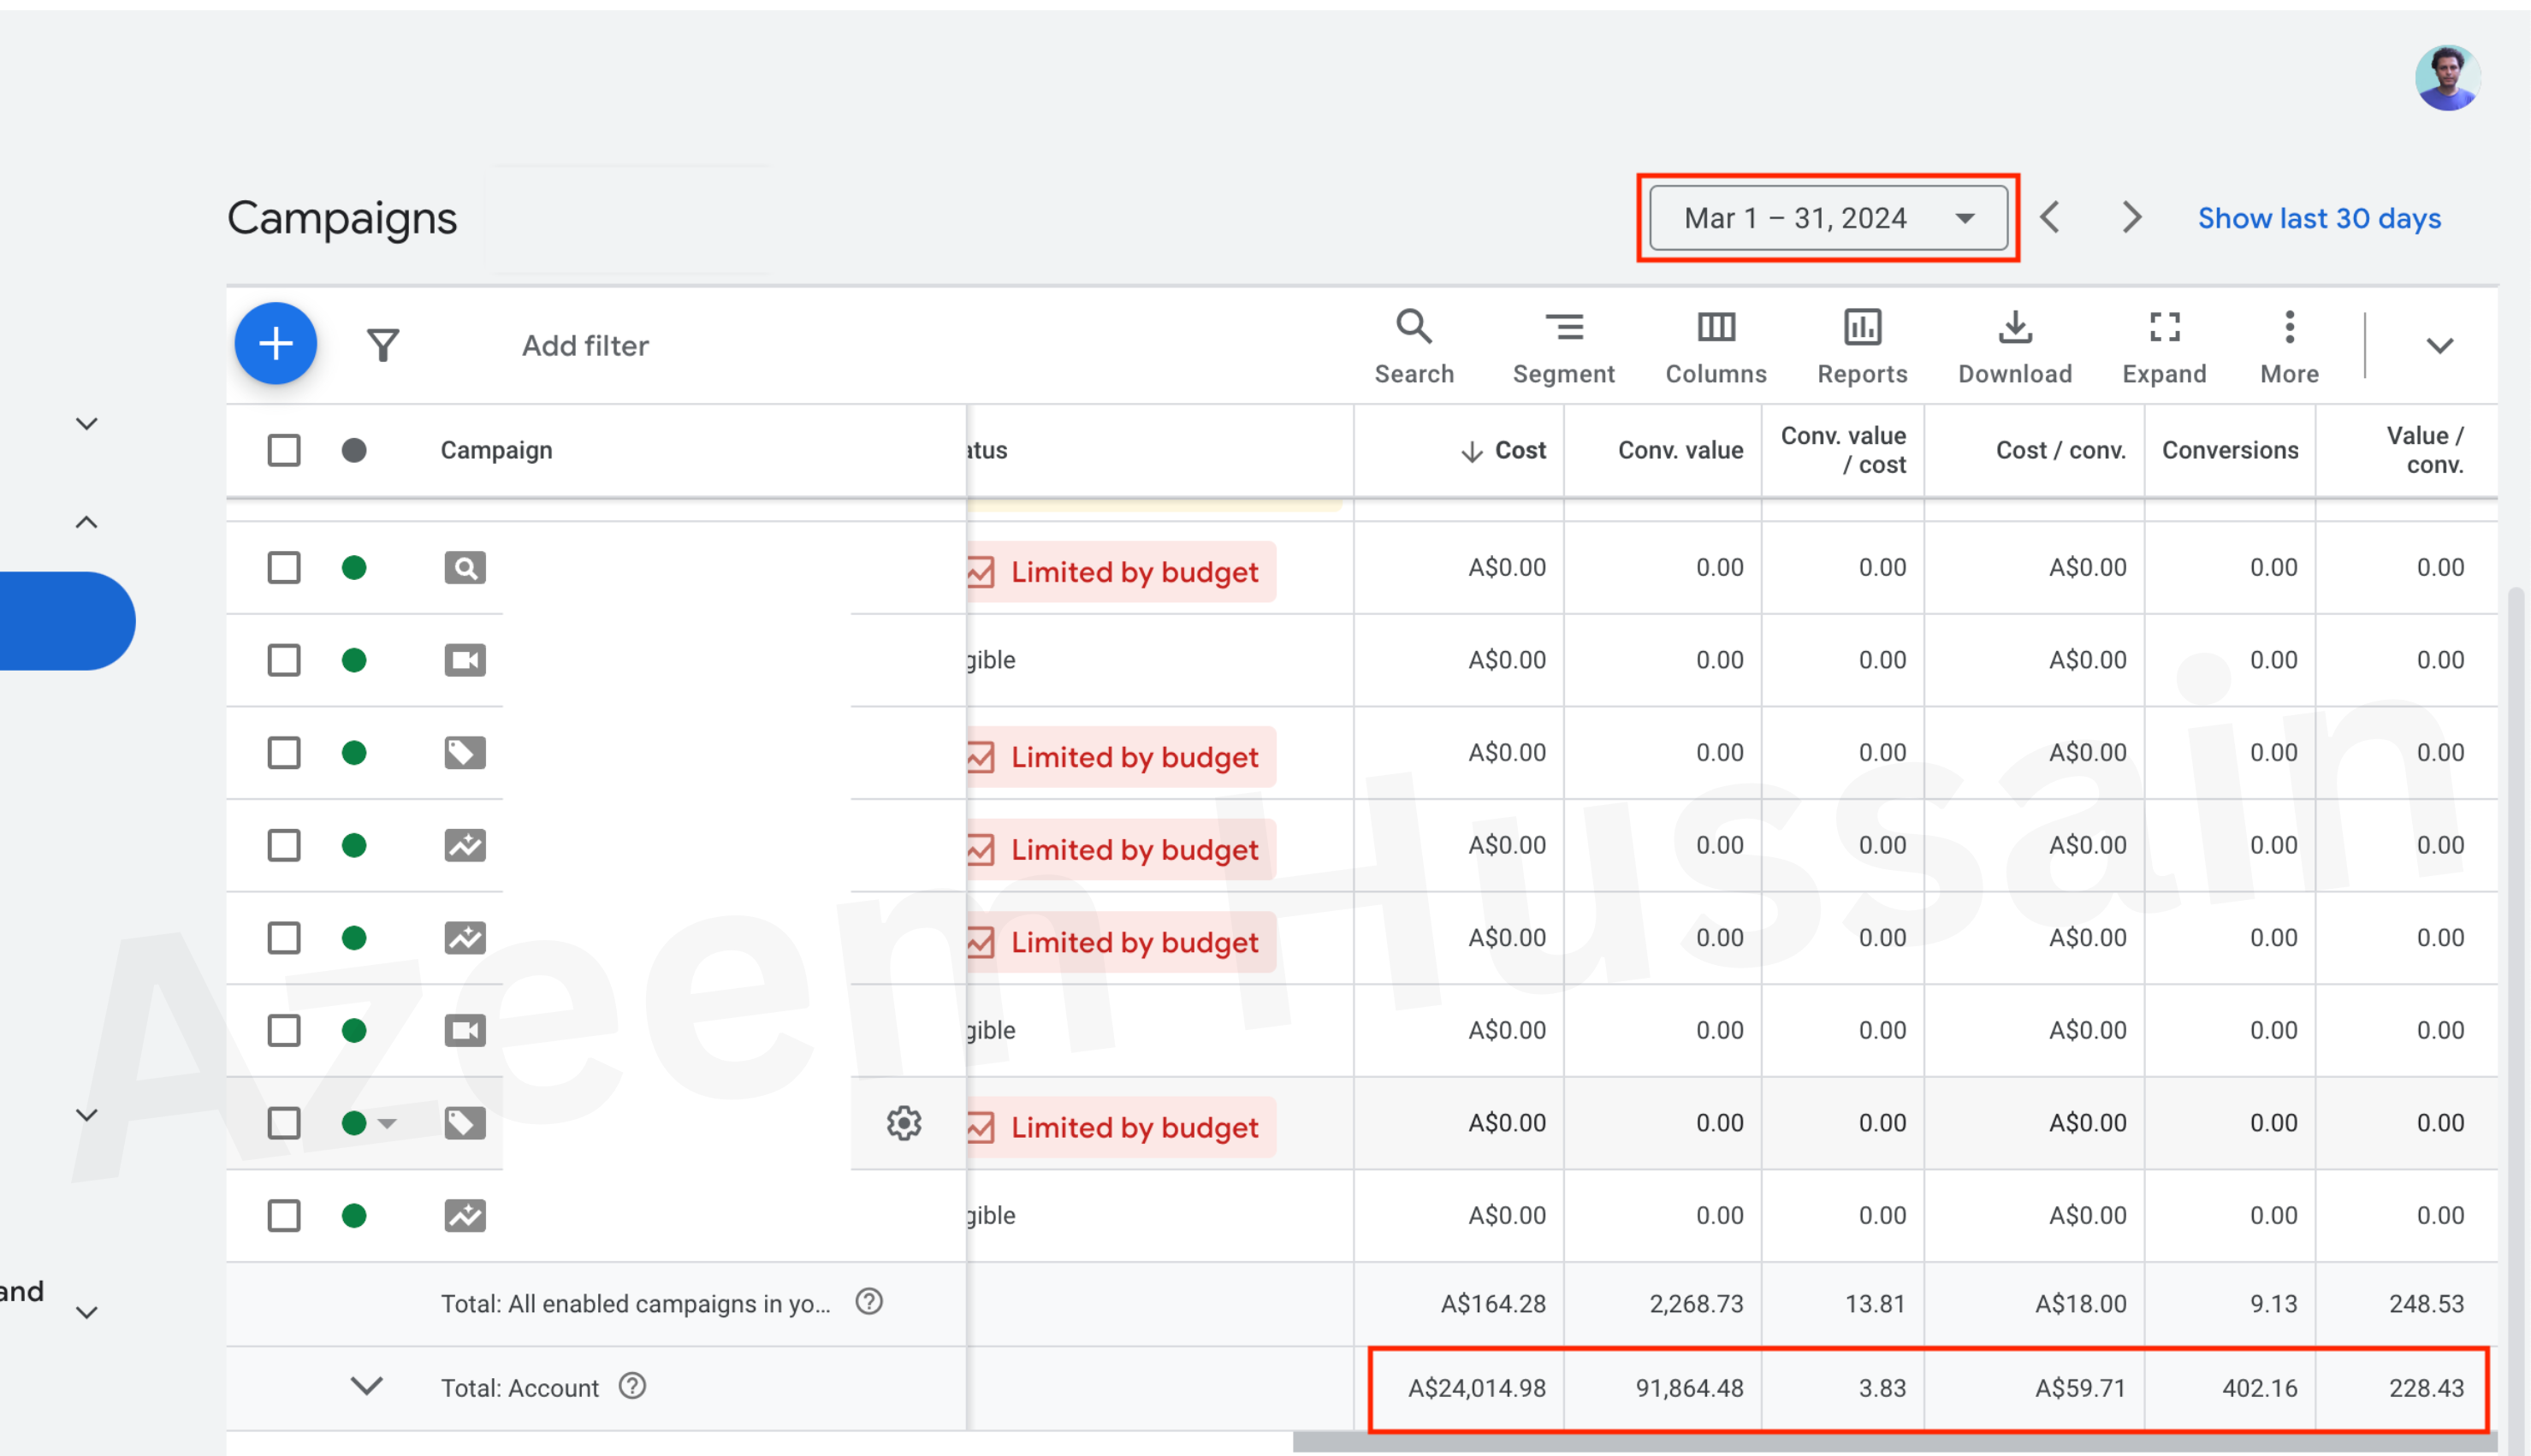Click first Shopping campaign tag icon
Screen dimensions: 2531x1456
(x=465, y=753)
